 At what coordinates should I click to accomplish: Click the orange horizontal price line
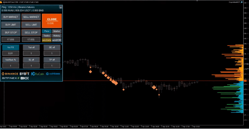(x=159, y=81)
